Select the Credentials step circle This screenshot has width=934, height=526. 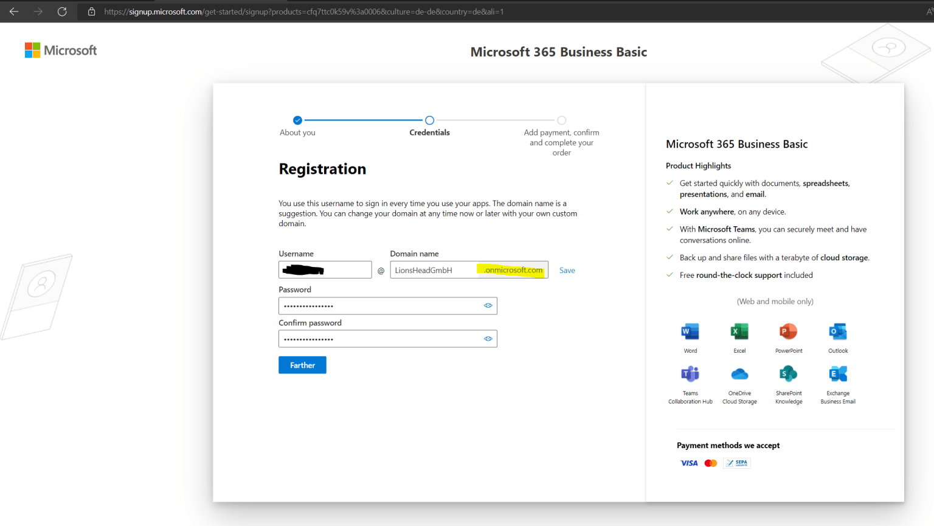coord(429,120)
